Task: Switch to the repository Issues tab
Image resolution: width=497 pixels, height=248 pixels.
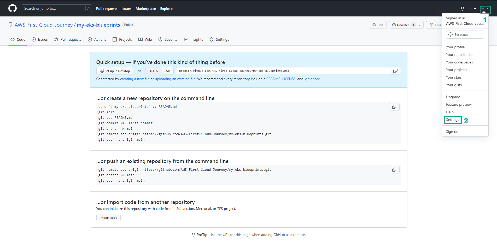Action: (x=40, y=39)
